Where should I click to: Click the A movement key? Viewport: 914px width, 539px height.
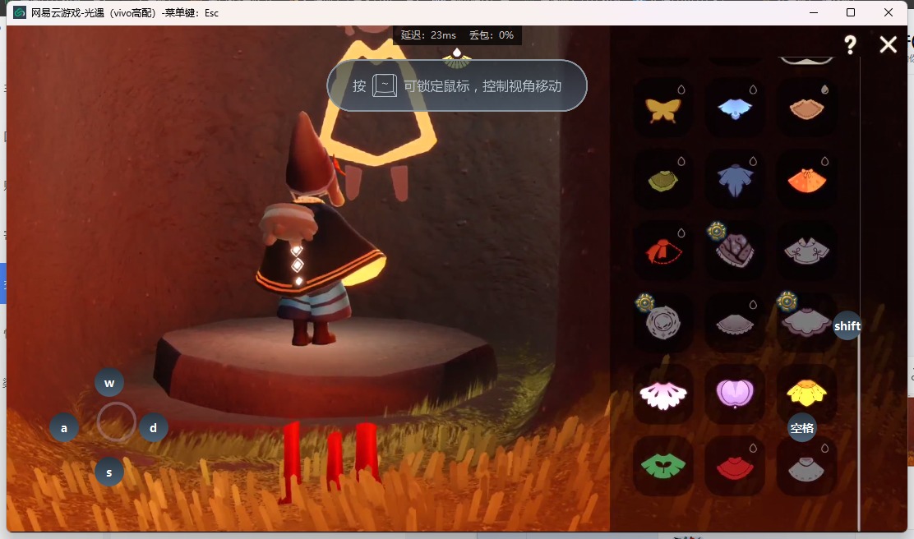coord(64,428)
